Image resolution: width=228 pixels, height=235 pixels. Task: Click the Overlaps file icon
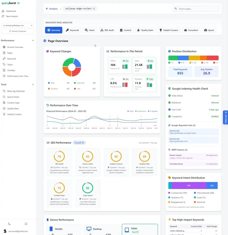pyautogui.click(x=4, y=70)
